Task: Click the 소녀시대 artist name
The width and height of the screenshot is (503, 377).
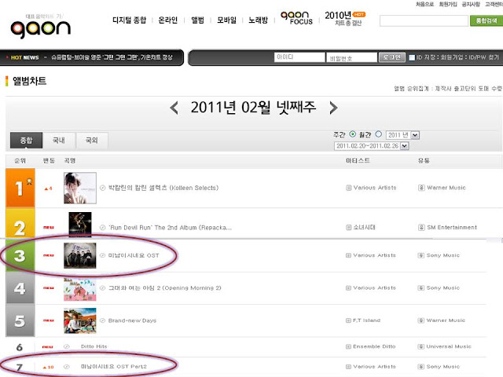Action: (x=364, y=227)
